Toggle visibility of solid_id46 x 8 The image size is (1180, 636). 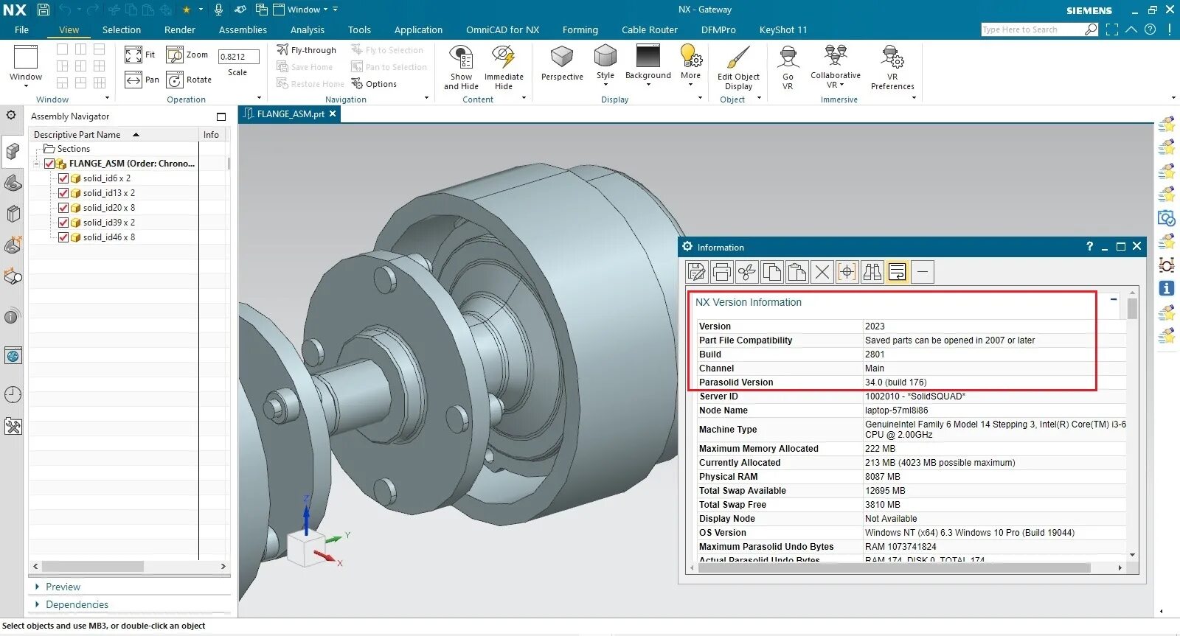(x=63, y=237)
